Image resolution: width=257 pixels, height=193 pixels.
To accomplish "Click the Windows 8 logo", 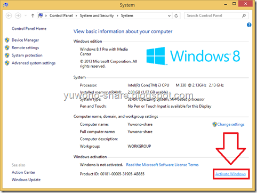I will (193, 56).
